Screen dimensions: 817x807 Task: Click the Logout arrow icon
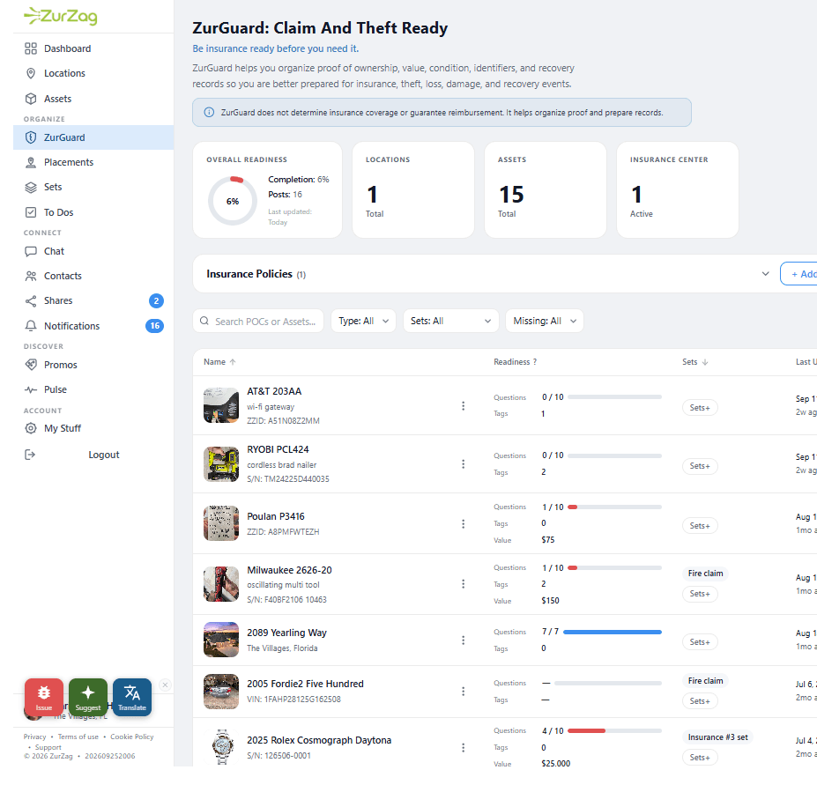pos(30,455)
